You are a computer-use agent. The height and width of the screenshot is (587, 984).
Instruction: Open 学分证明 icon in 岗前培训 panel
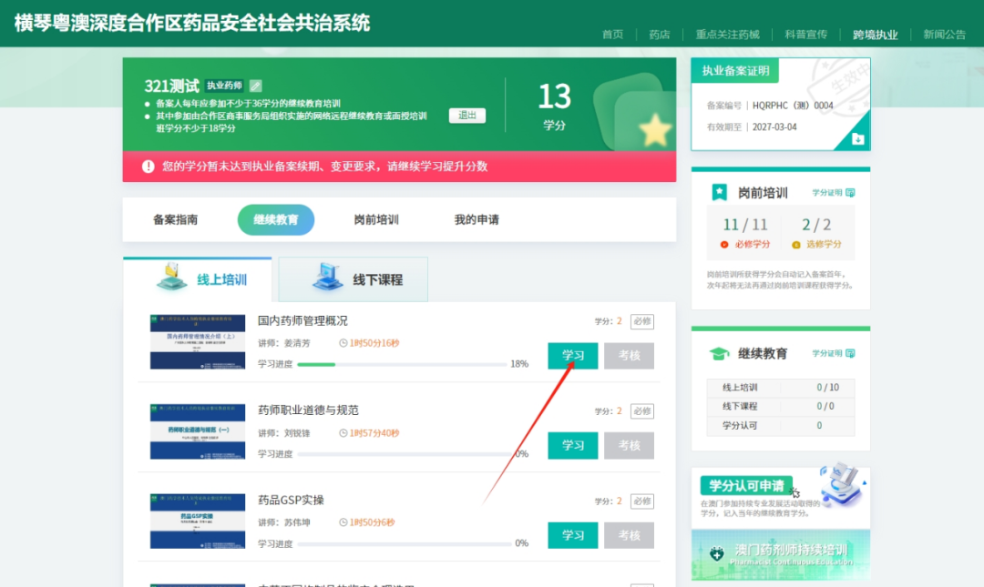tap(849, 193)
